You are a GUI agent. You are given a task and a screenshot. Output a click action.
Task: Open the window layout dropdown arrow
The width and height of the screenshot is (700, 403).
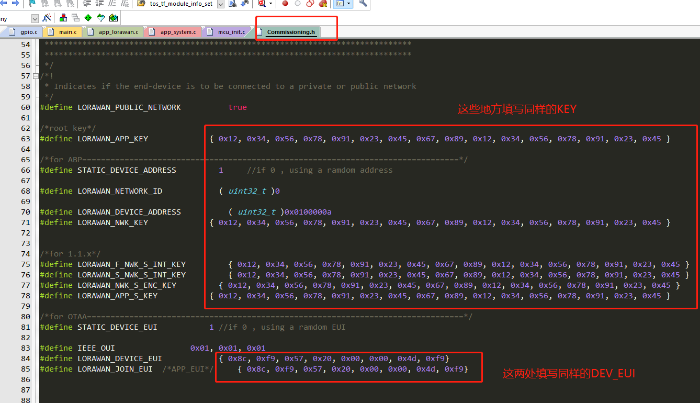click(x=348, y=4)
